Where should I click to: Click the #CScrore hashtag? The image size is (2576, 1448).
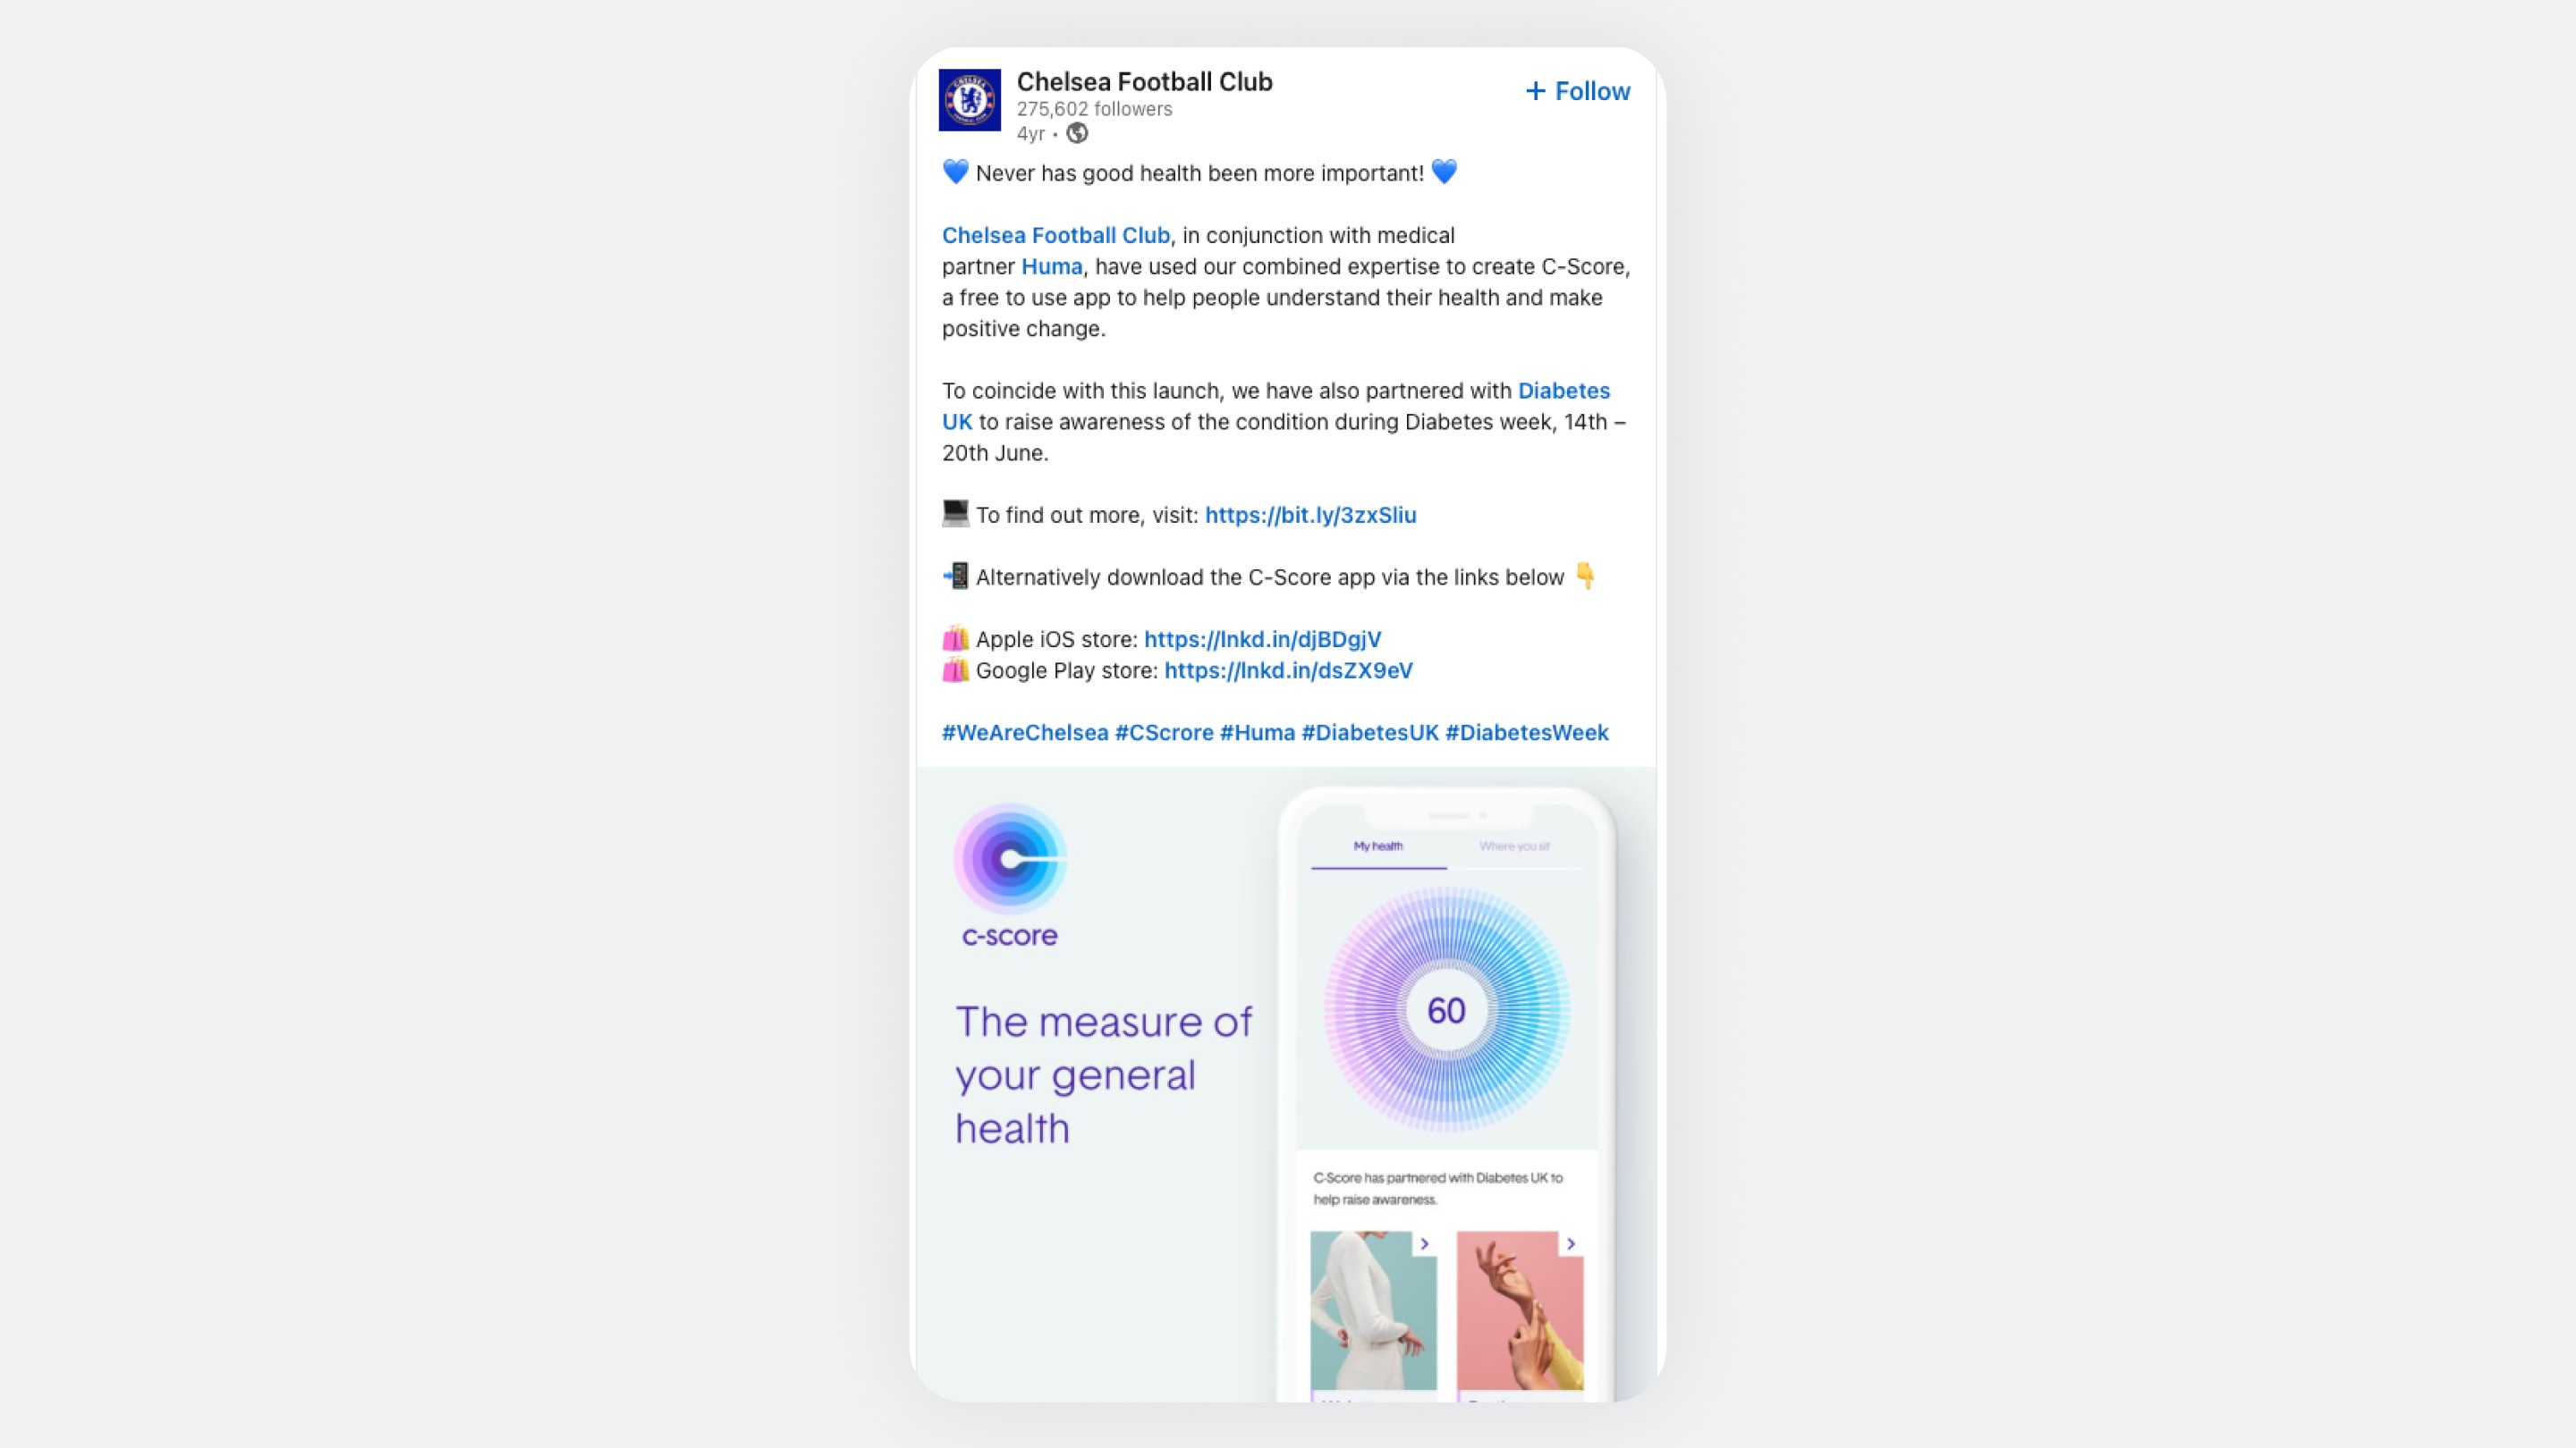point(1164,733)
